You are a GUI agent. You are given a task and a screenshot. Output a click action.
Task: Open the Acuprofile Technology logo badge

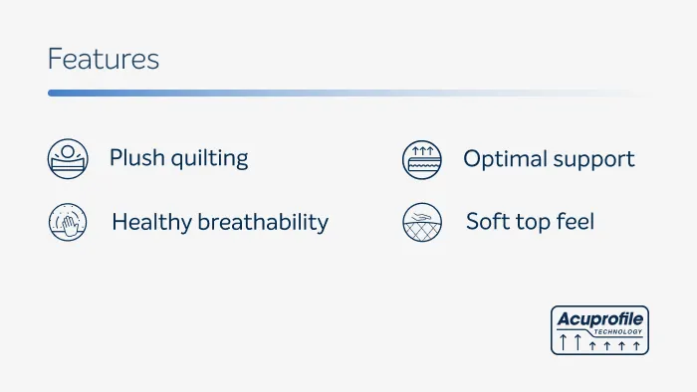click(599, 330)
